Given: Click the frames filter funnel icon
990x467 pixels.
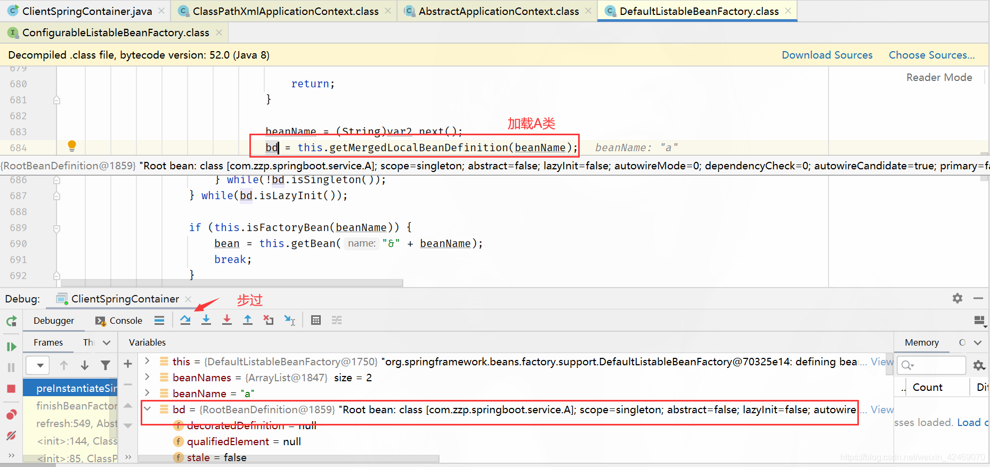Looking at the screenshot, I should point(106,365).
